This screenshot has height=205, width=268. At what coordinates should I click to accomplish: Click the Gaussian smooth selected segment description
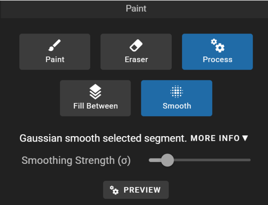103,138
